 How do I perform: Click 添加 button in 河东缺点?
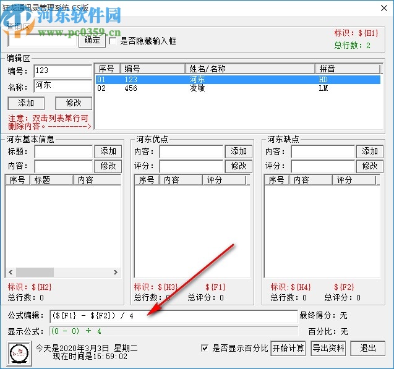pyautogui.click(x=370, y=151)
